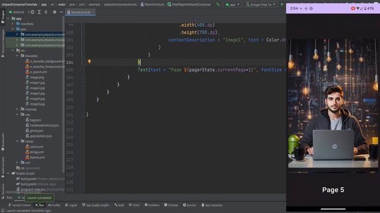380x213 pixels.
Task: Click the Make Project hammer icon
Action: click(218, 4)
